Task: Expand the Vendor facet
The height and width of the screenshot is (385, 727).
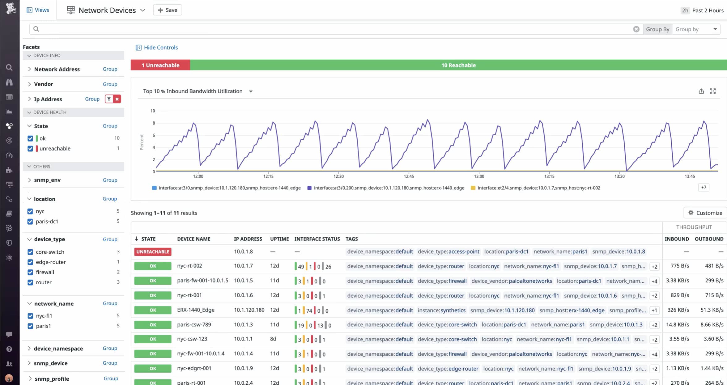Action: point(29,84)
